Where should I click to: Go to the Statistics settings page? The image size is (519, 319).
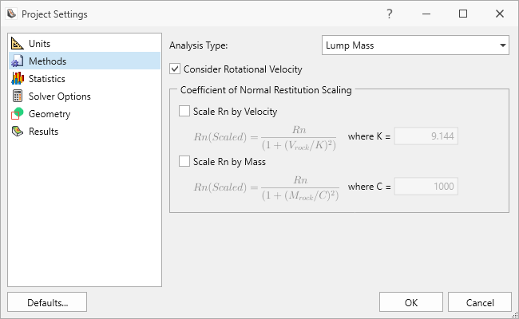[x=85, y=79]
